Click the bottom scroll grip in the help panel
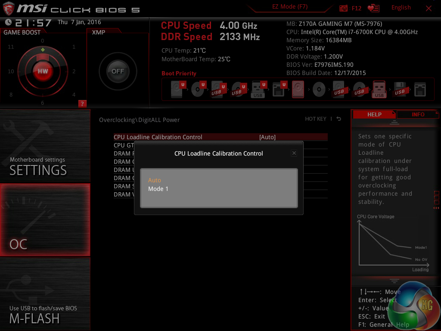 394,281
